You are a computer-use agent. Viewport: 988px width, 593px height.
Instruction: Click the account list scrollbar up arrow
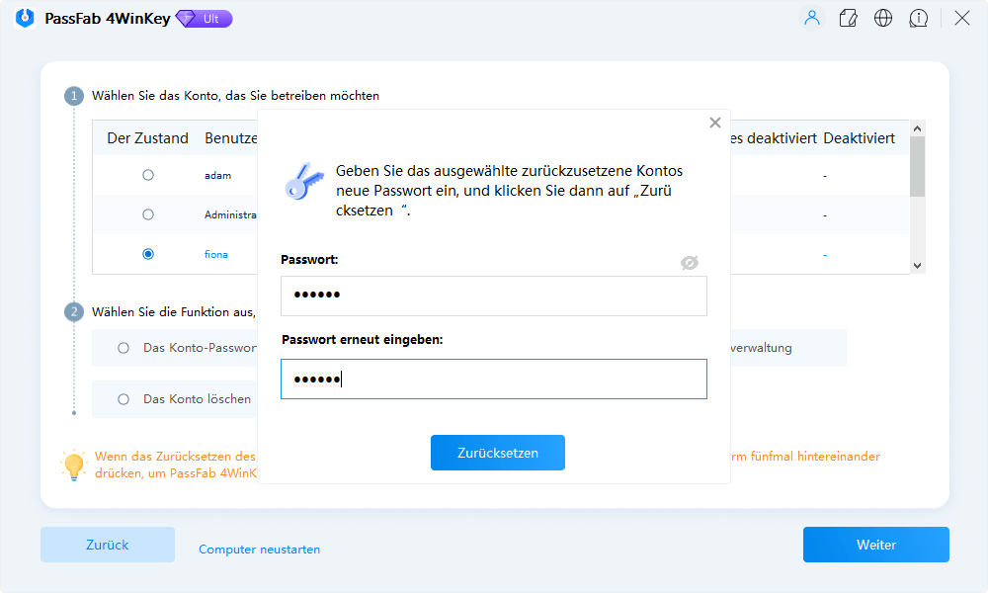point(917,127)
